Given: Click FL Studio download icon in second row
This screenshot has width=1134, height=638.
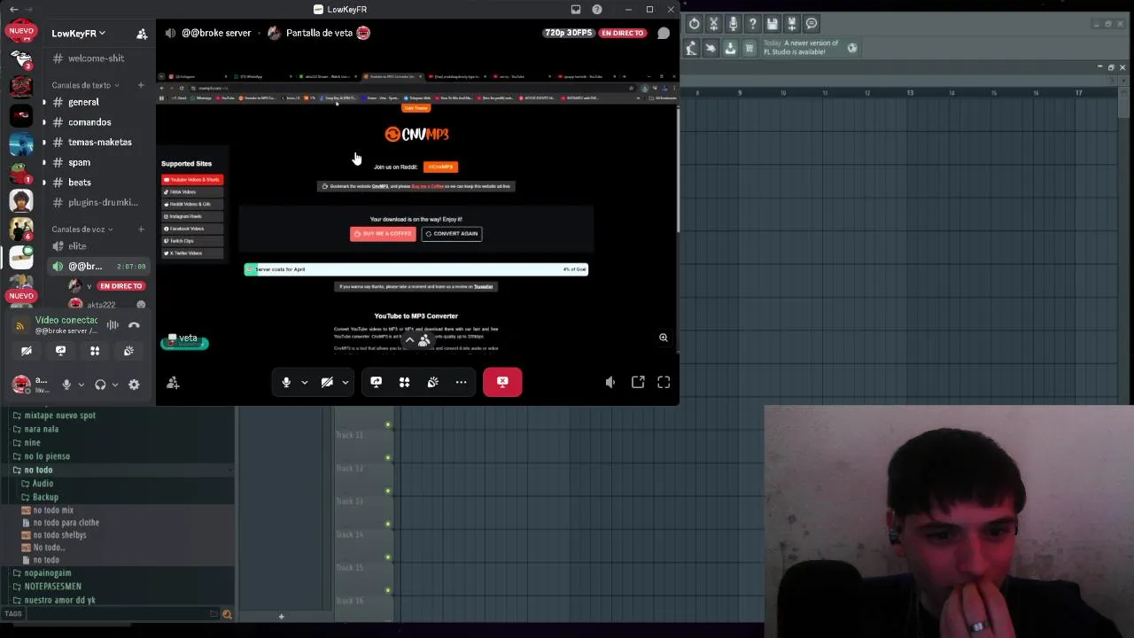Looking at the screenshot, I should point(730,49).
